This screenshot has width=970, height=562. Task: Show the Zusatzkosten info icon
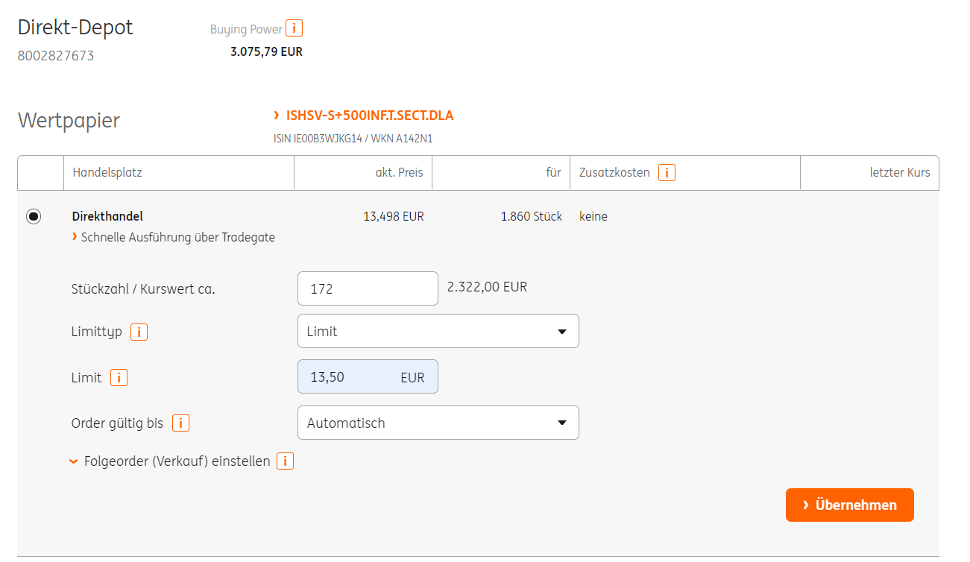667,173
